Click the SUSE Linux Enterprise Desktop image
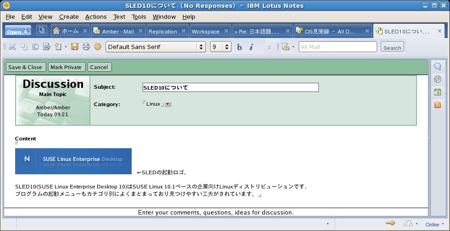Screen dimensions: 450x231 click(73, 161)
